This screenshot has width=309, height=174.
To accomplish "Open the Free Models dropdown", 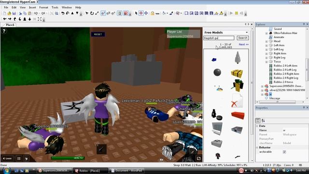I will point(247,32).
